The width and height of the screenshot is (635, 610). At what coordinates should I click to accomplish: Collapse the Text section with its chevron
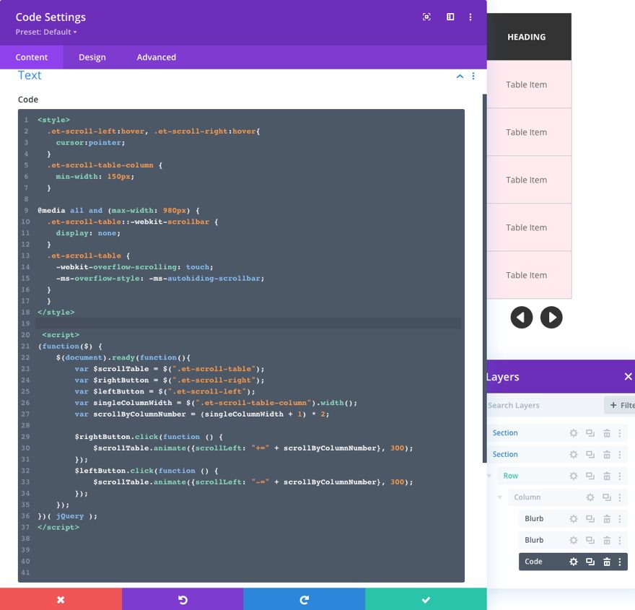pos(460,76)
